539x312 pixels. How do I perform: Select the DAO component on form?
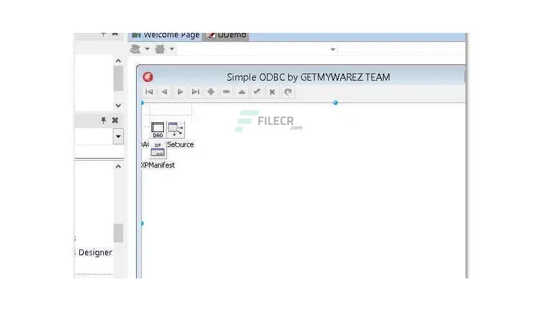[x=157, y=130]
